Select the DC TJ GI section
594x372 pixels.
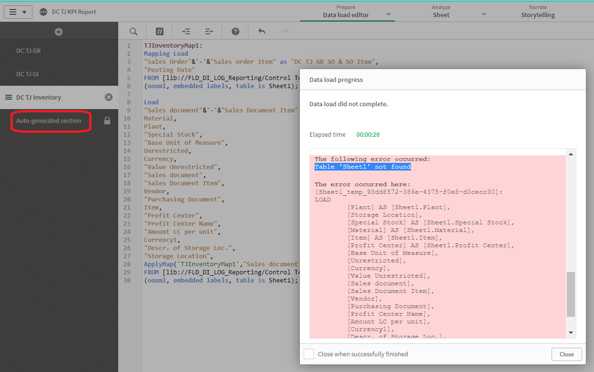tap(28, 74)
